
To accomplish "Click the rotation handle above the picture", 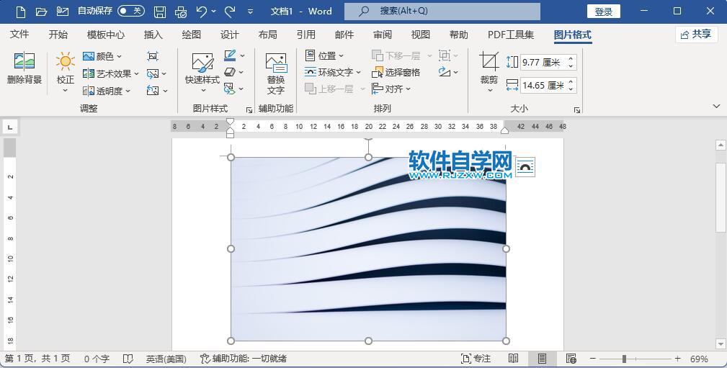I will point(368,138).
